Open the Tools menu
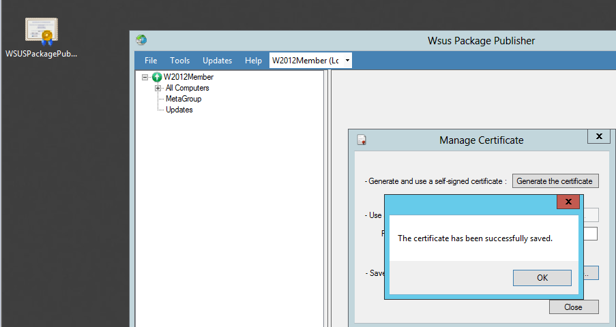The height and width of the screenshot is (327, 616). click(x=179, y=61)
